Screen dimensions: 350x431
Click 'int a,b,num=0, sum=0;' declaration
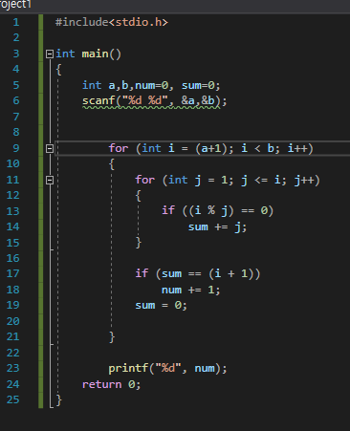pos(151,85)
